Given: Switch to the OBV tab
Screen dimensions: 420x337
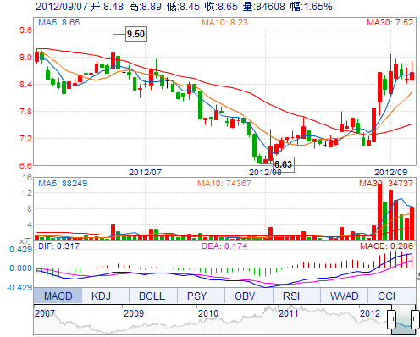Looking at the screenshot, I should tap(249, 296).
